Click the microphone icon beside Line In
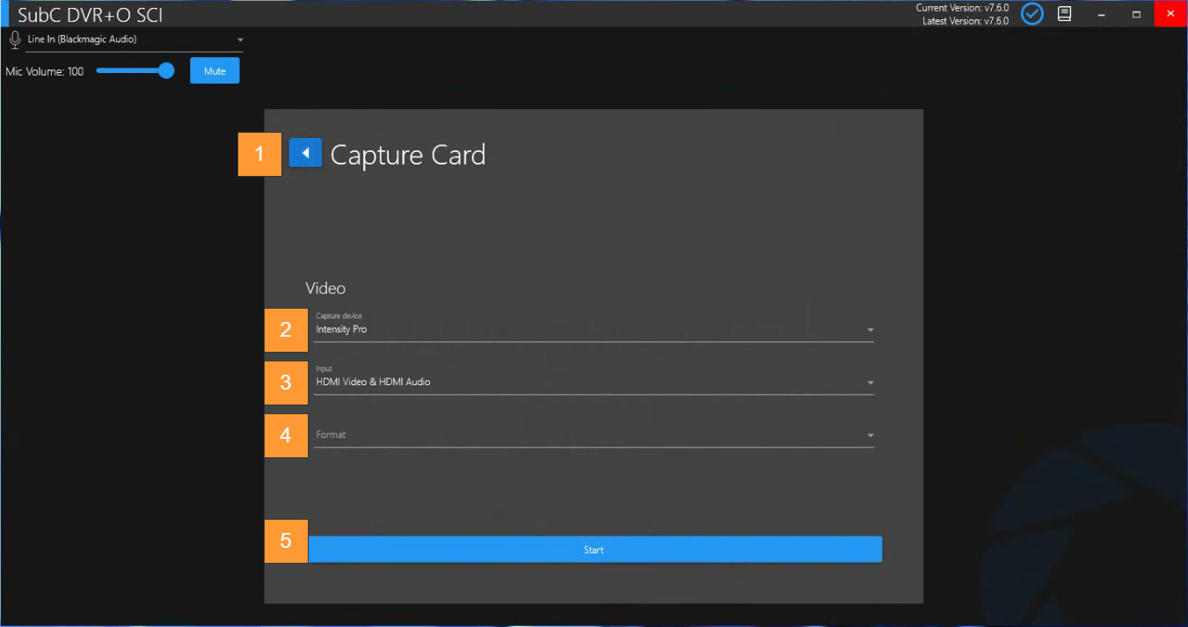 (x=14, y=40)
